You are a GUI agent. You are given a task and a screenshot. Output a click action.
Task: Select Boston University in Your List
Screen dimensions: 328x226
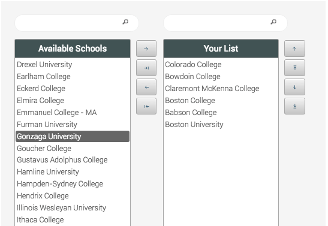click(x=221, y=125)
